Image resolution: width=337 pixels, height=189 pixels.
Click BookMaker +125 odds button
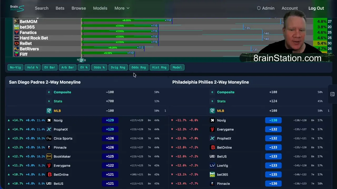[x=110, y=156]
